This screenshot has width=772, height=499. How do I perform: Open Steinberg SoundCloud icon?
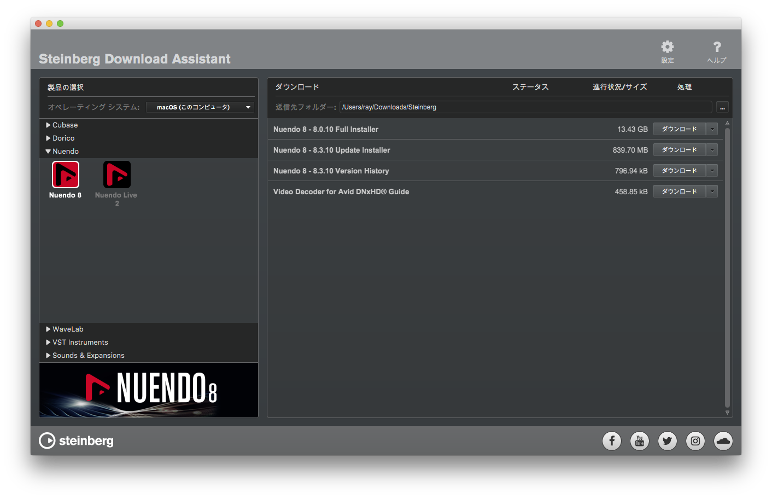point(723,441)
